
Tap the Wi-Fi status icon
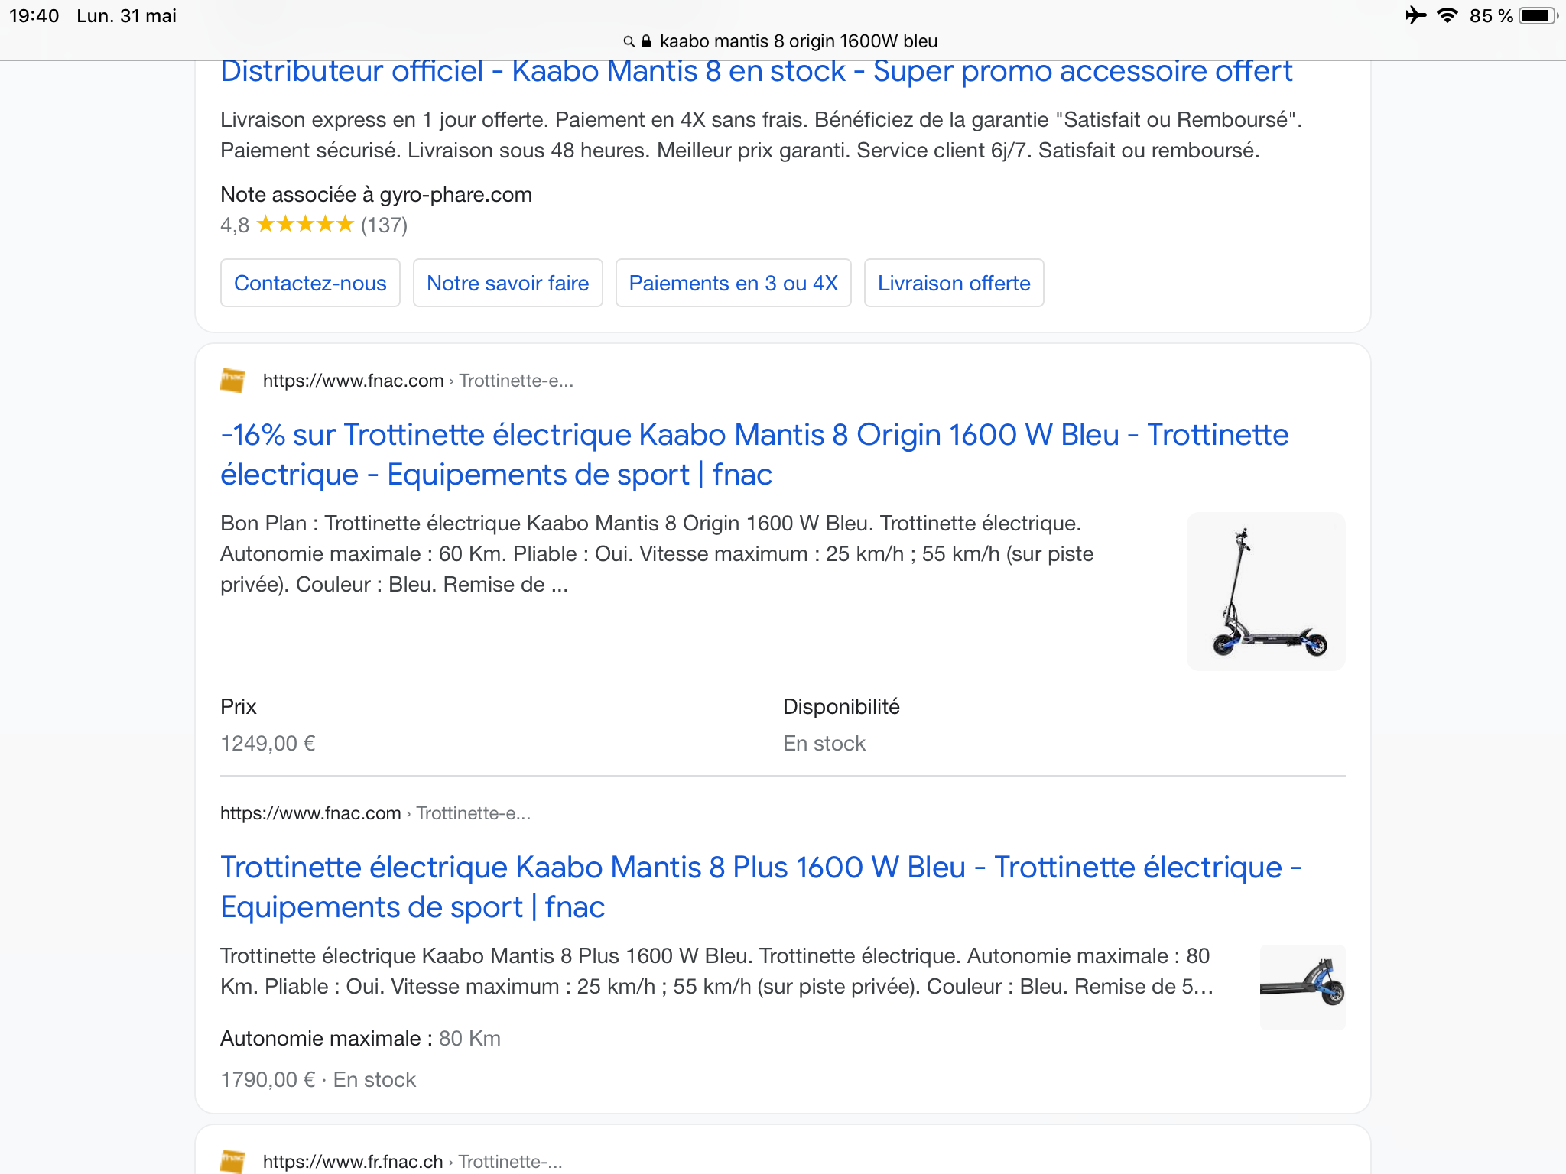click(1447, 15)
